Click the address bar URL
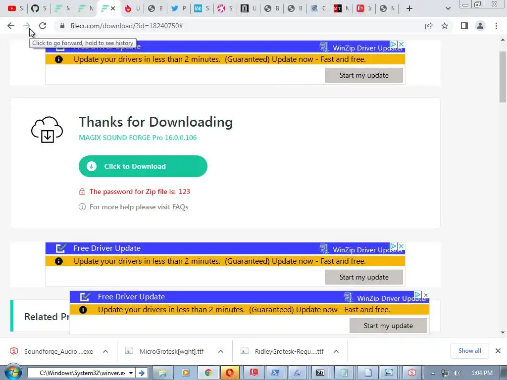 click(127, 26)
